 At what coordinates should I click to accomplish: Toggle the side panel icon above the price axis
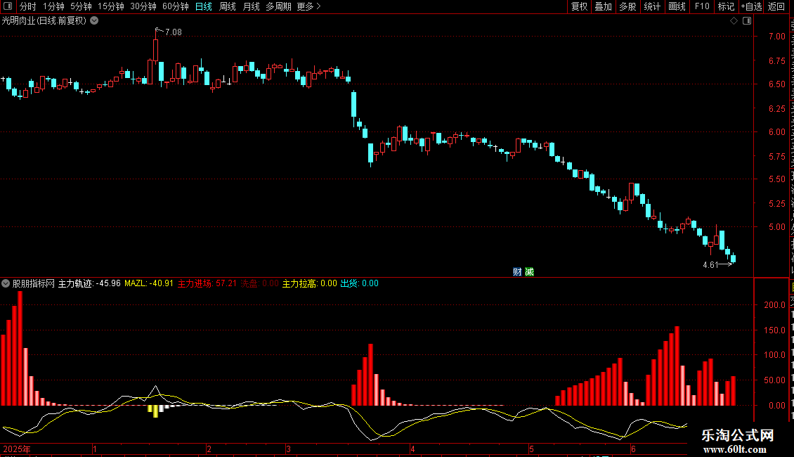[x=747, y=21]
